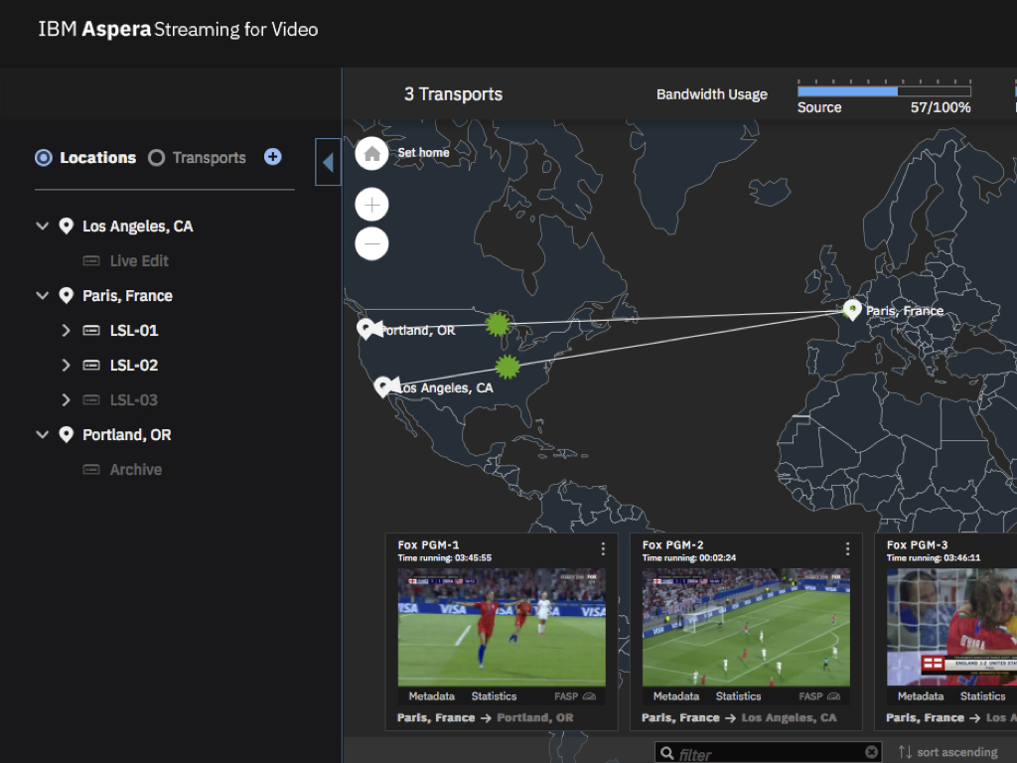
Task: Expand the LSL-01 tree item
Action: click(67, 330)
